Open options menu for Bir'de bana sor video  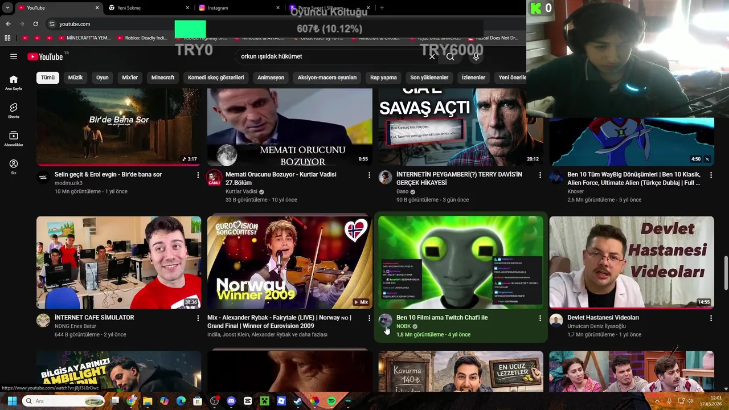point(198,175)
